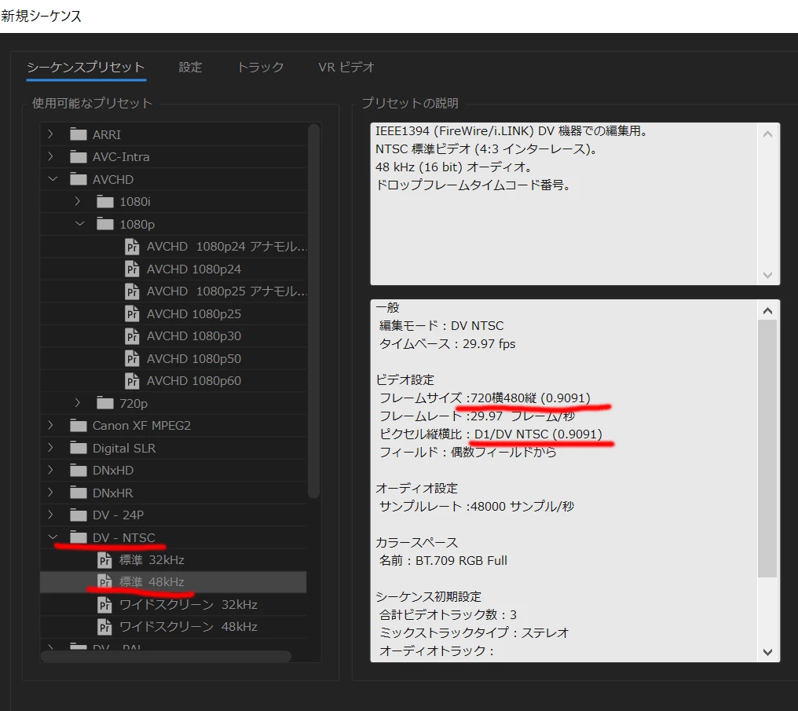The image size is (798, 711).
Task: Select the 標準 48kHz preset
Action: (152, 581)
